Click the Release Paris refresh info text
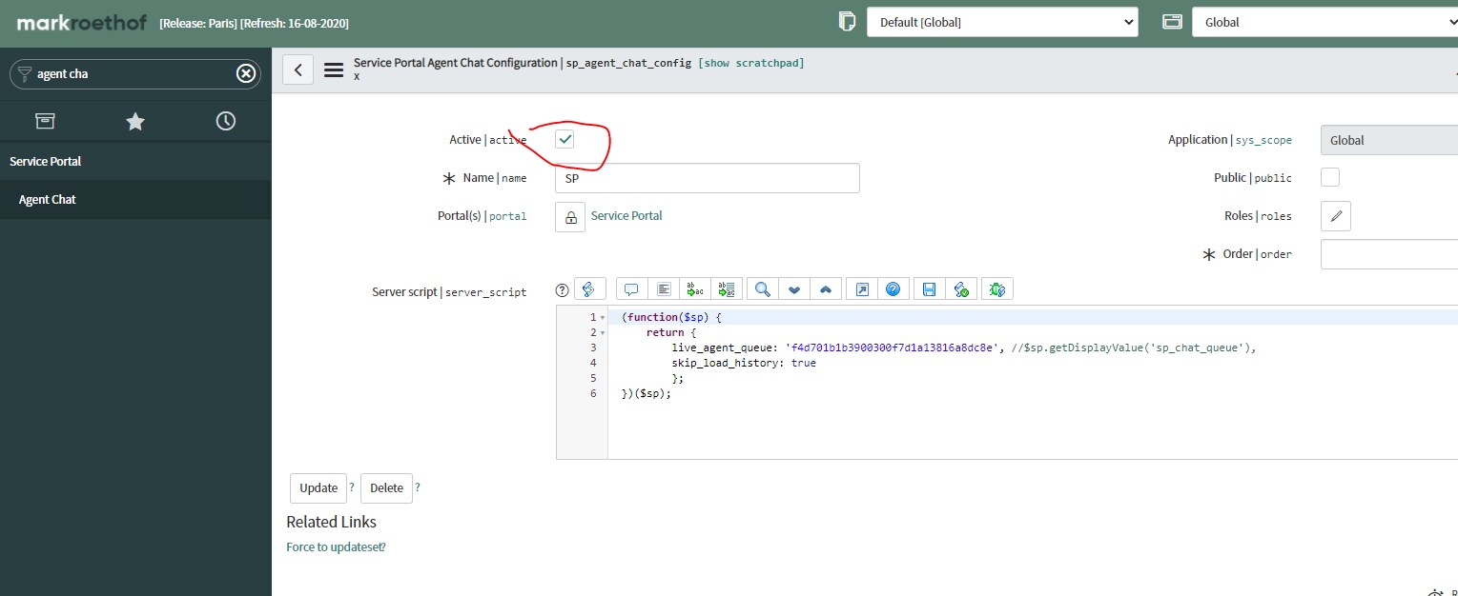Image resolution: width=1458 pixels, height=596 pixels. tap(254, 23)
